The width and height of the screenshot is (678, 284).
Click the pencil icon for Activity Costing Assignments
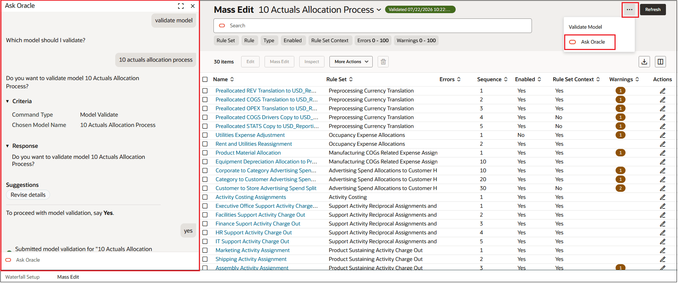[662, 197]
